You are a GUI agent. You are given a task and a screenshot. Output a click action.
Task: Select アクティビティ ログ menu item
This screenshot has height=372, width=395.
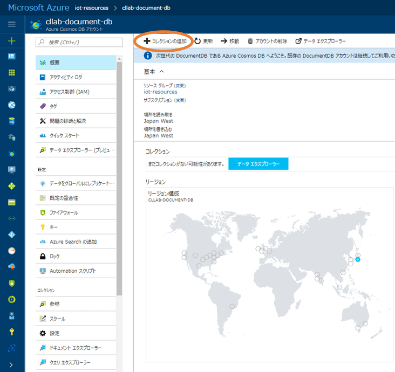(x=76, y=77)
